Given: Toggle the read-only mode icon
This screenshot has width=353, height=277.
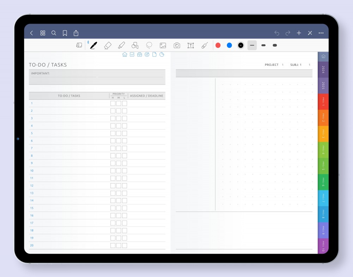Looking at the screenshot, I should [79, 45].
